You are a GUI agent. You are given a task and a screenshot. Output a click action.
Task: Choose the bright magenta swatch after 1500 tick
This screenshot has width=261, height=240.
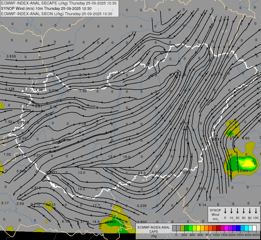coord(226,228)
